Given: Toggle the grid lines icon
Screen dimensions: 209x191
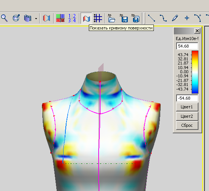Looking at the screenshot, I should (98, 18).
